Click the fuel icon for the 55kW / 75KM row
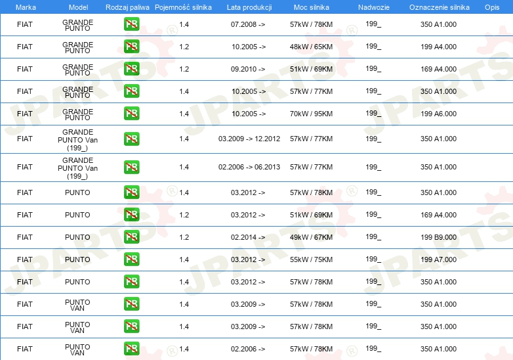The width and height of the screenshot is (513, 360). (x=131, y=259)
